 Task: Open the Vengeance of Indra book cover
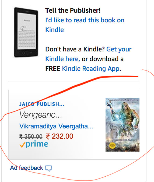click(x=122, y=125)
